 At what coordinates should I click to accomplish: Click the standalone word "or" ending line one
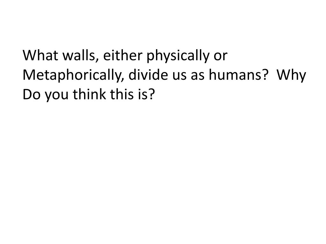click(221, 57)
